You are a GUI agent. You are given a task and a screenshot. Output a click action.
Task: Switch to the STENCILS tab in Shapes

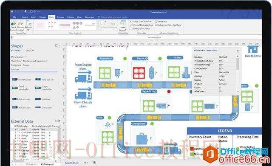16,51
